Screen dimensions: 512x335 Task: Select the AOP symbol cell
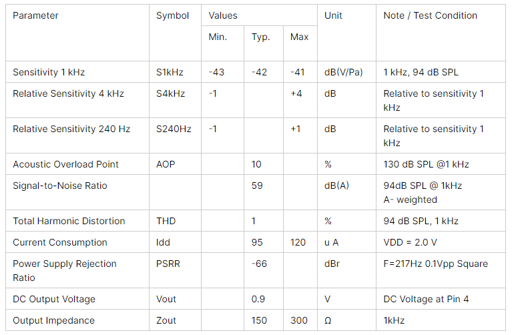point(166,164)
